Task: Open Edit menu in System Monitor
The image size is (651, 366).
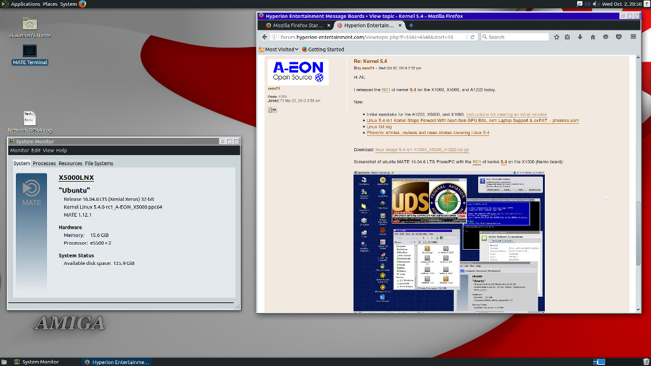Action: (36, 150)
